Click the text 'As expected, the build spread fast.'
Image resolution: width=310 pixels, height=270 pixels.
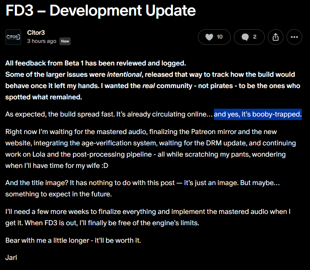click(60, 114)
